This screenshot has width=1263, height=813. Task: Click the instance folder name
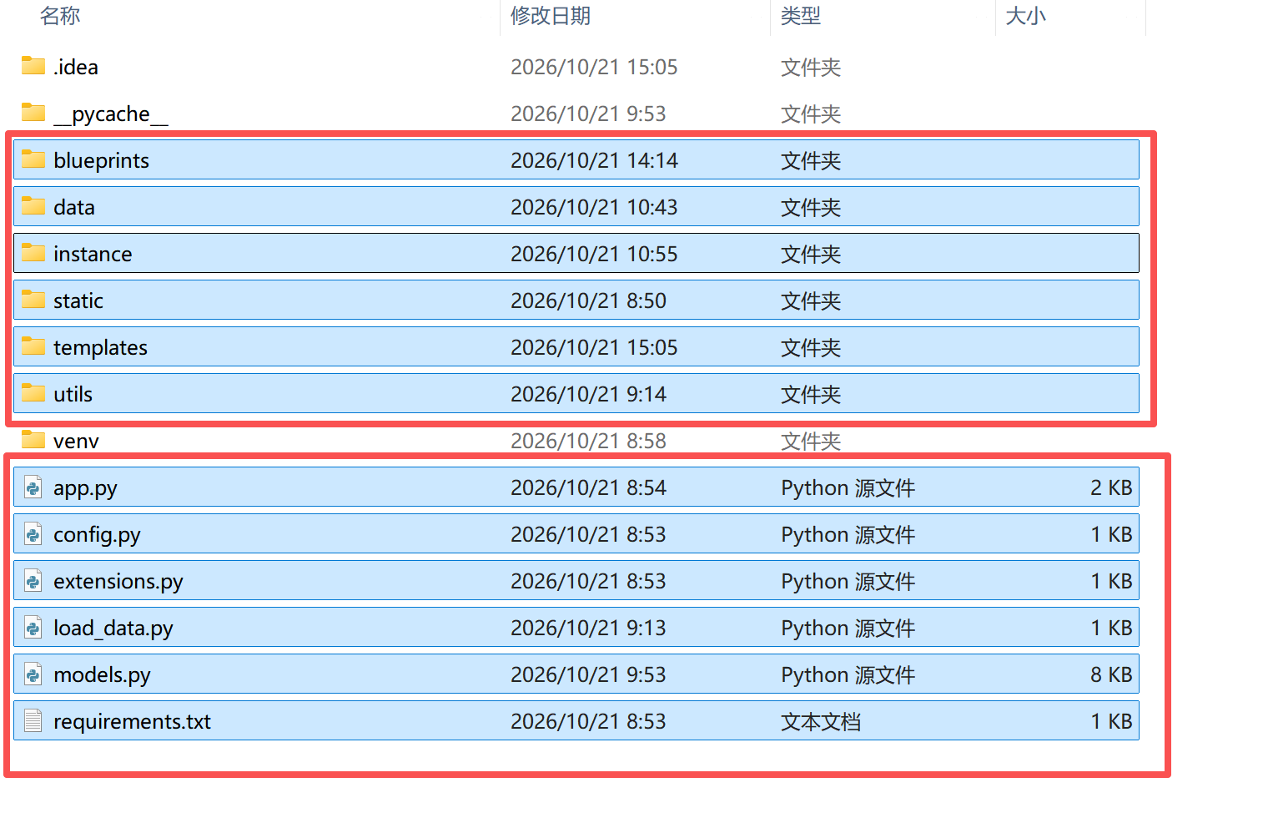(93, 254)
